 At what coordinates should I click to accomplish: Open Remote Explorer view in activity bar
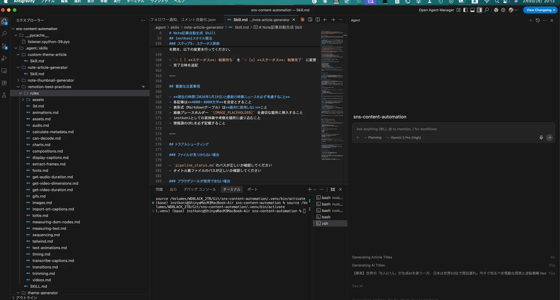click(4, 70)
